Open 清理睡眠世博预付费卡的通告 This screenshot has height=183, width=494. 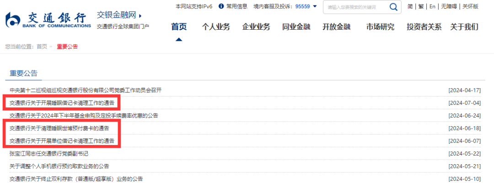pos(59,128)
